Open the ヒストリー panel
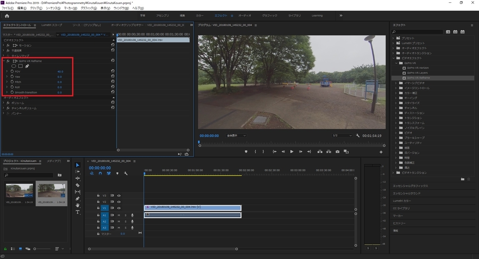 point(399,223)
